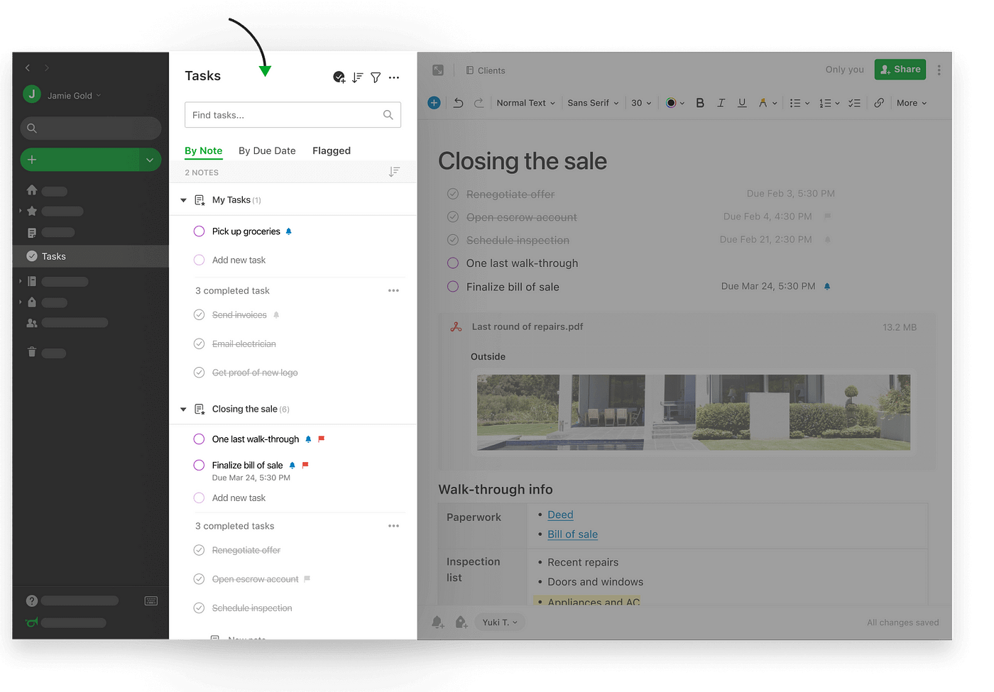Insert a checklist from the toolbar

click(855, 103)
